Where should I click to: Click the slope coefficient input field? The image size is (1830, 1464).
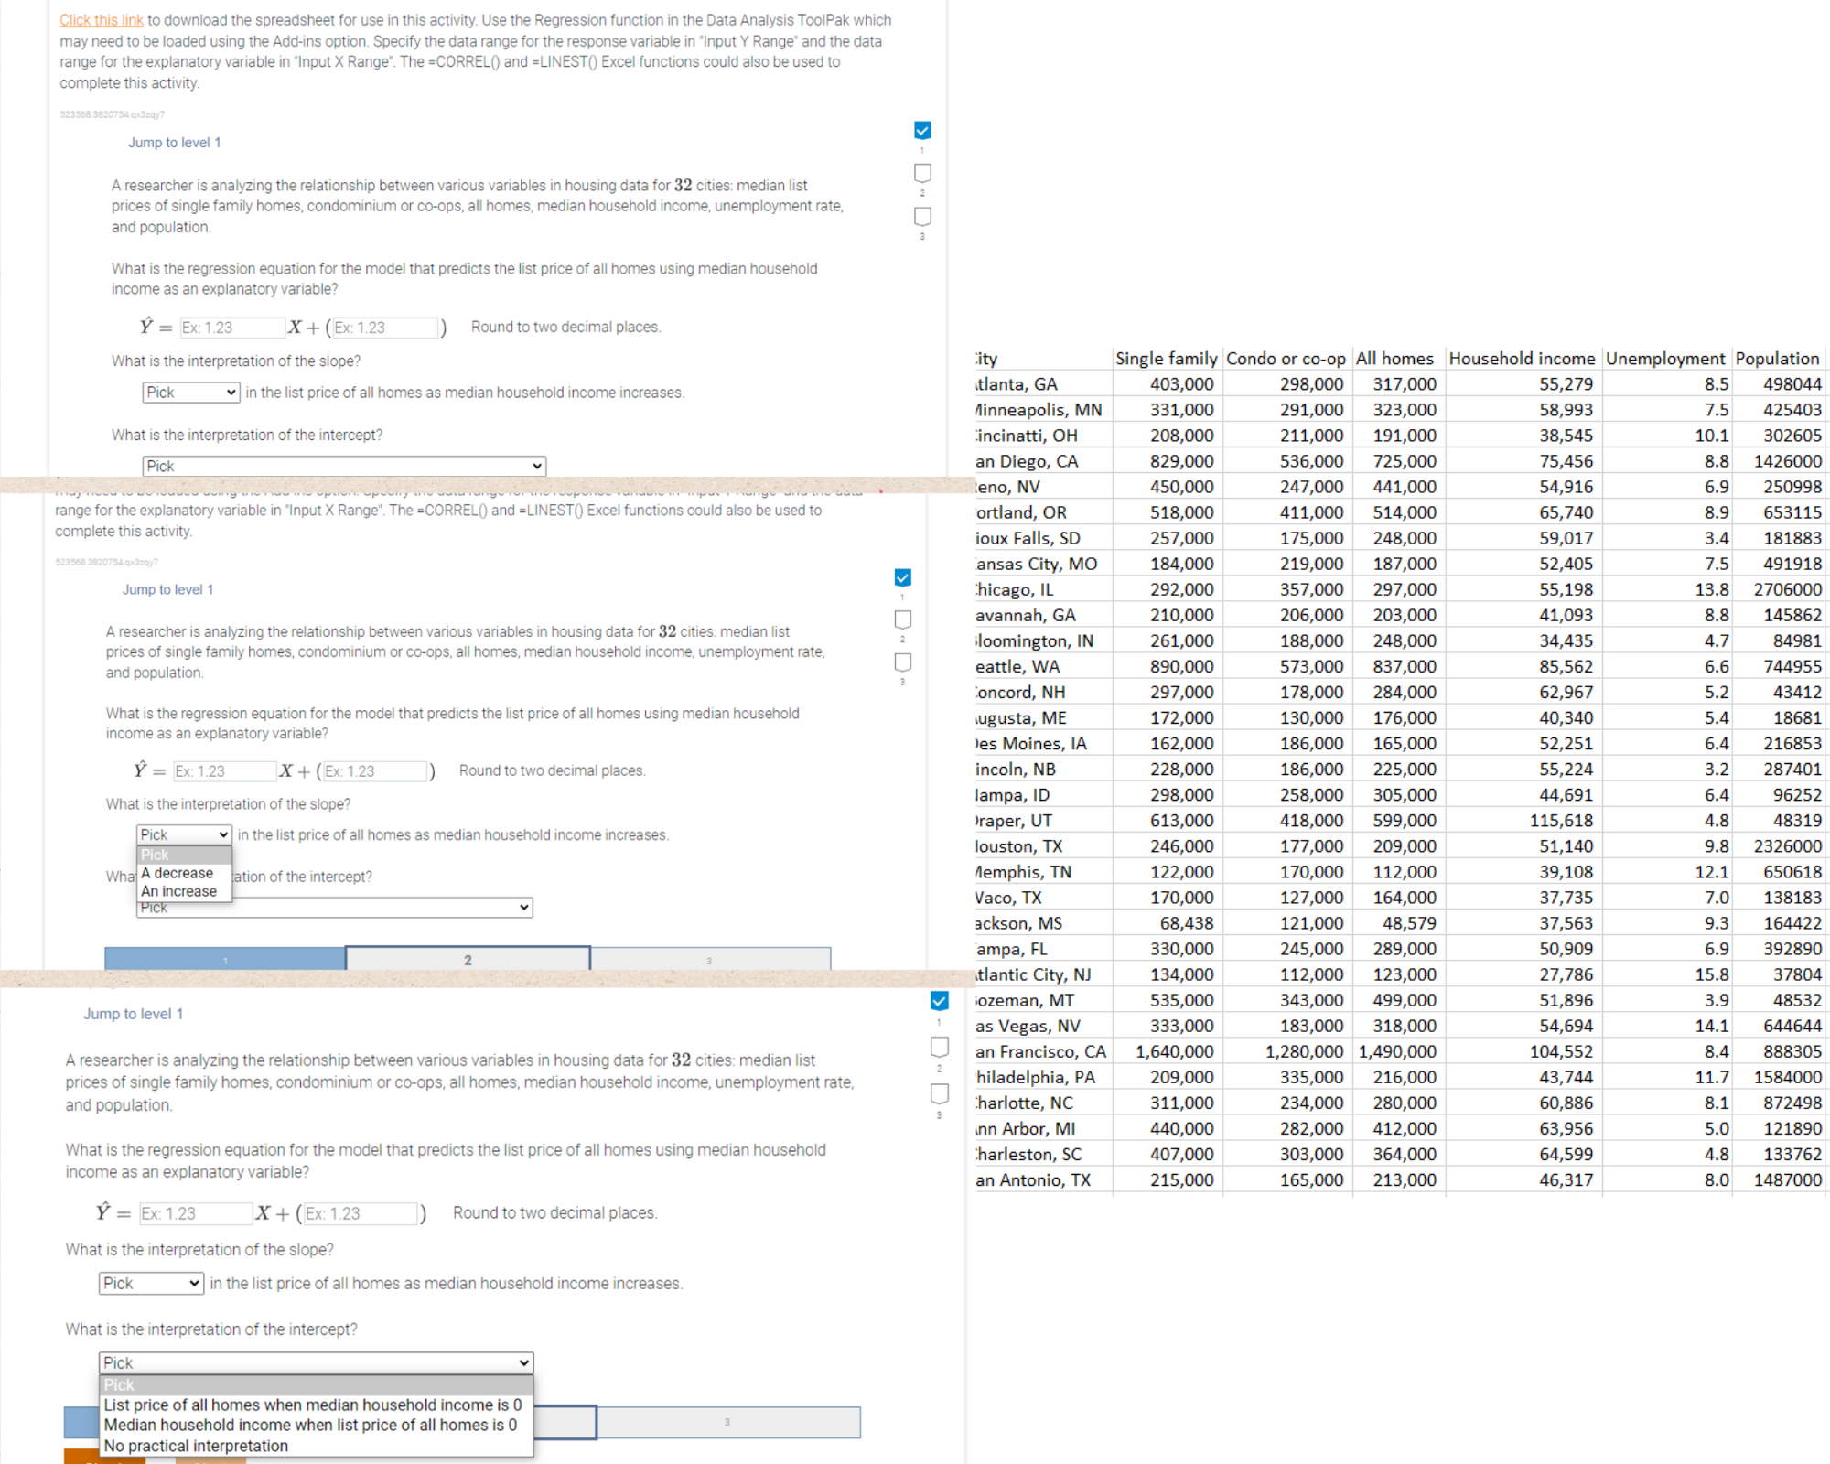pos(231,327)
